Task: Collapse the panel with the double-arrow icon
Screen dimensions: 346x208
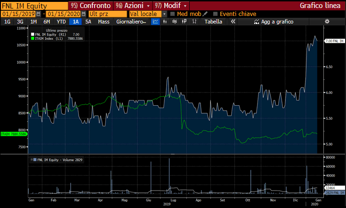Action: pyautogui.click(x=233, y=22)
